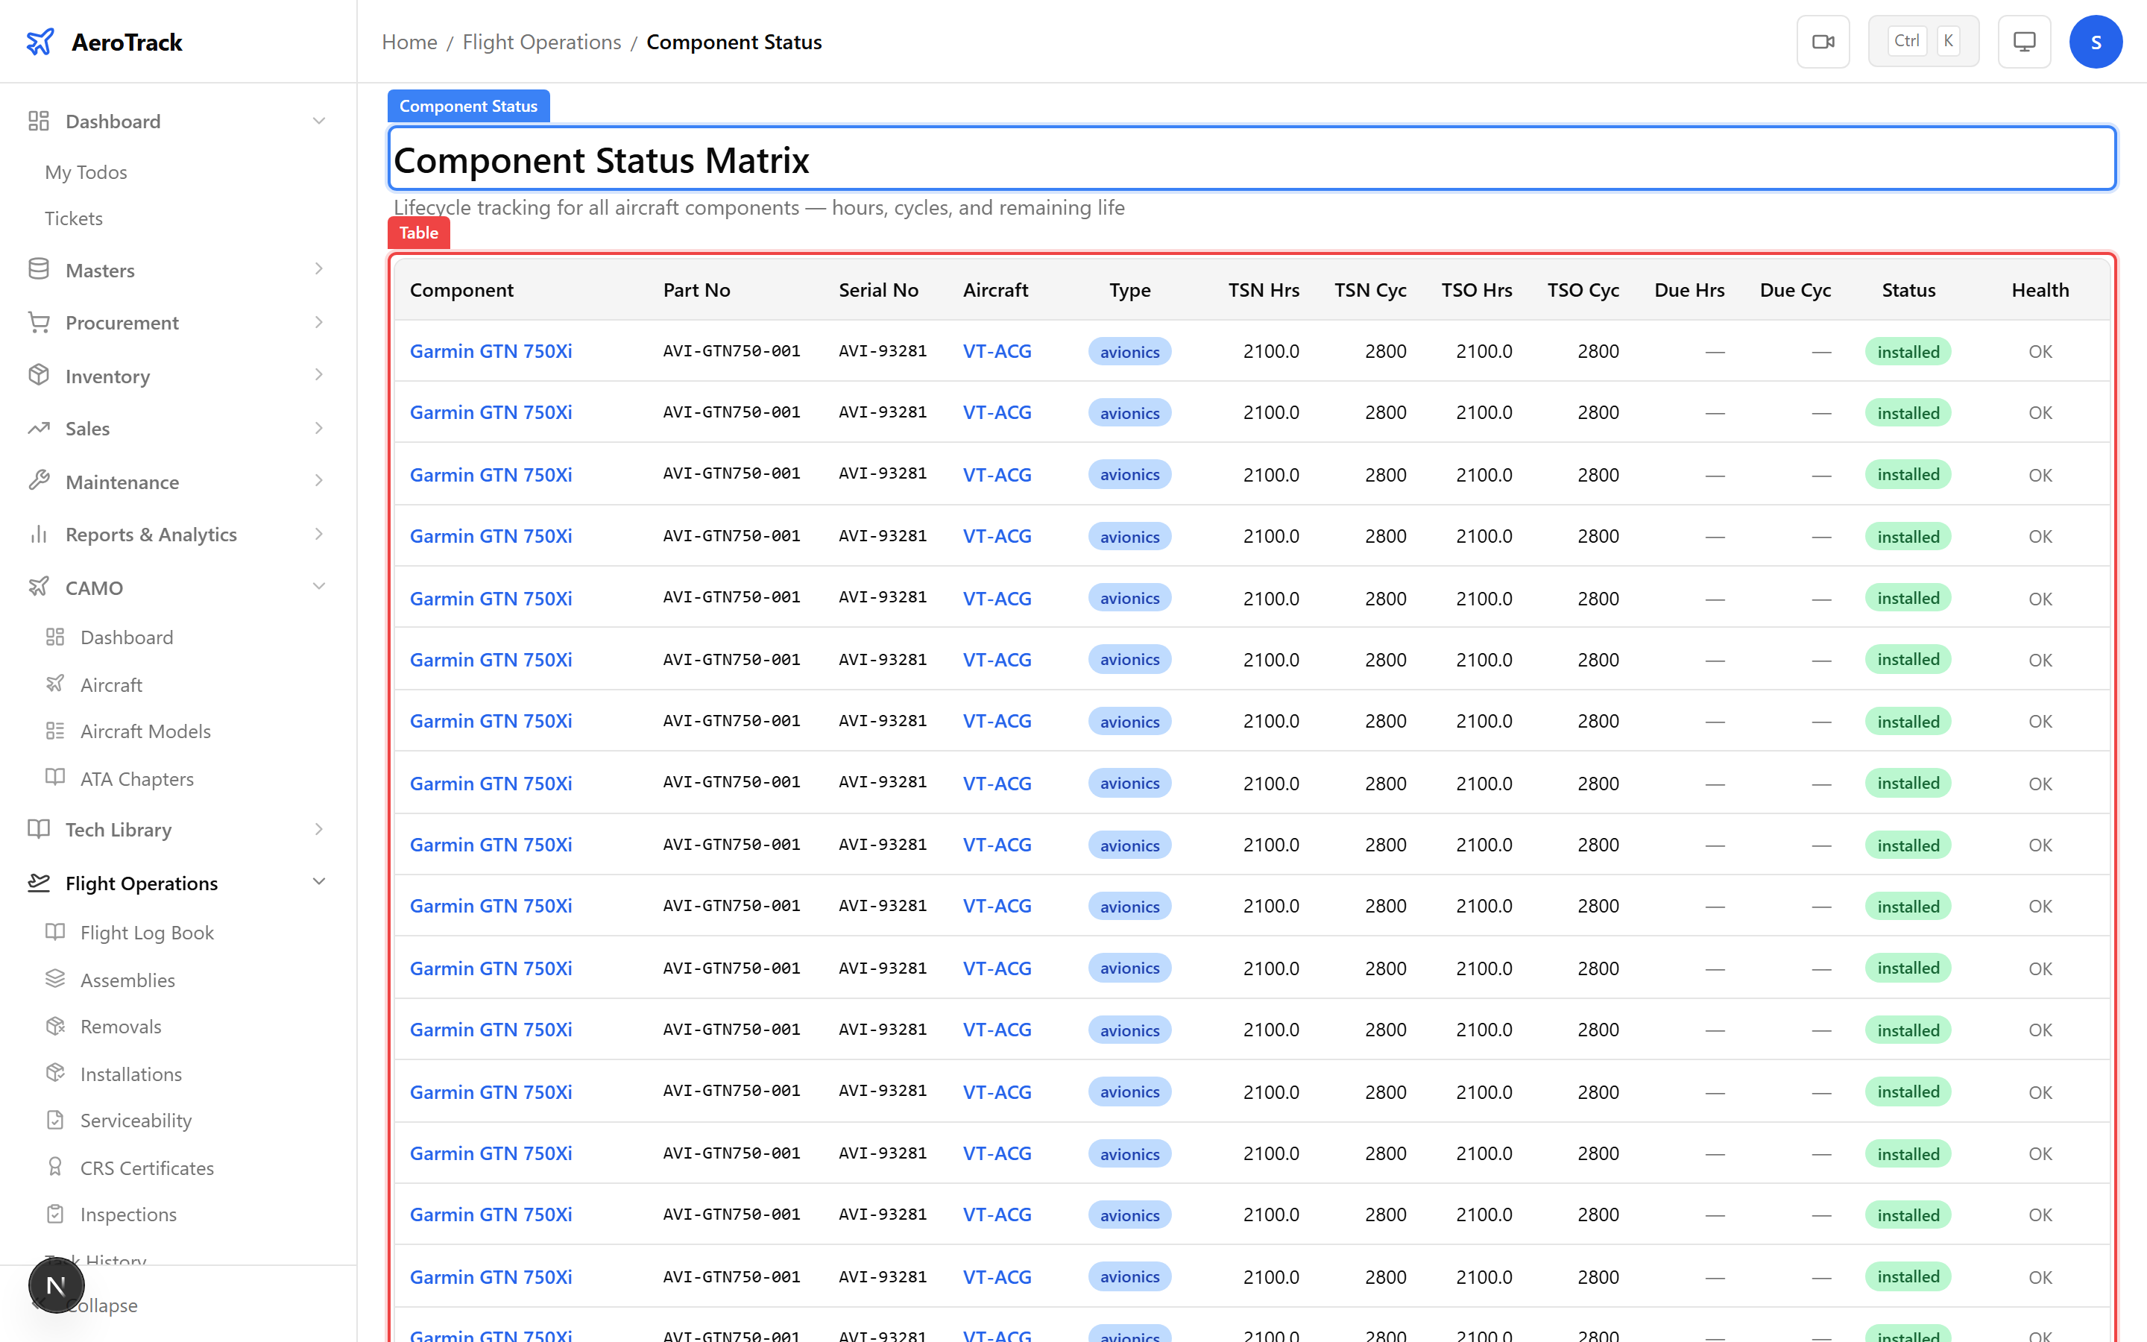Select the Flight Log Book icon
2147x1342 pixels.
pos(55,932)
